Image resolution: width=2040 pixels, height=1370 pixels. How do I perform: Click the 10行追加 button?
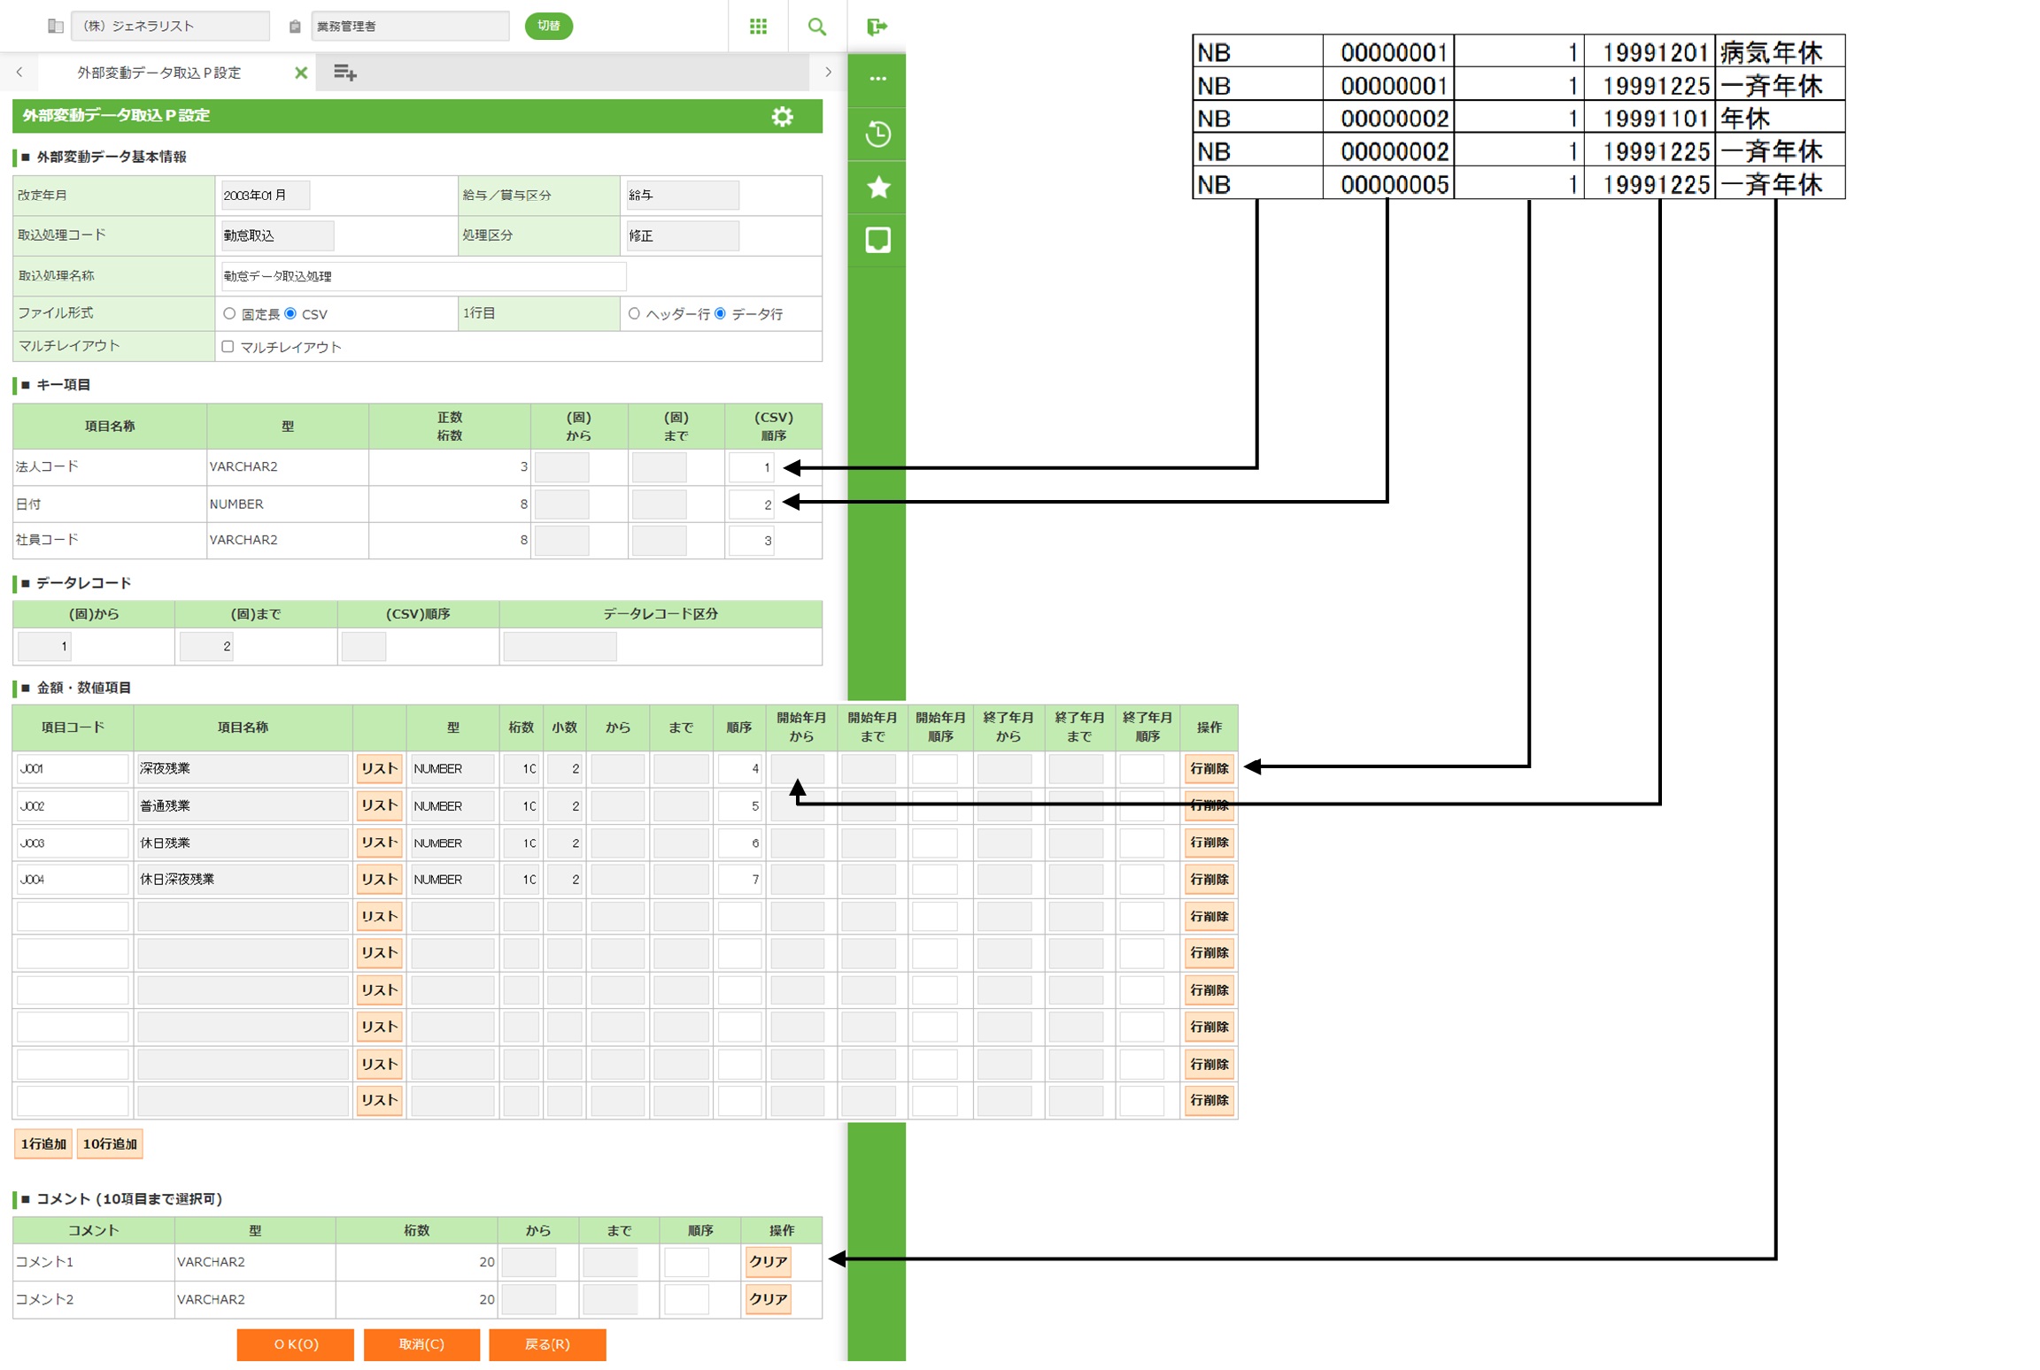click(110, 1143)
